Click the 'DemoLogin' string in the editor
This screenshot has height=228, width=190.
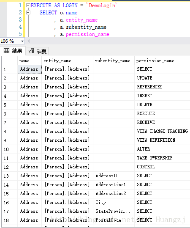tap(101, 5)
